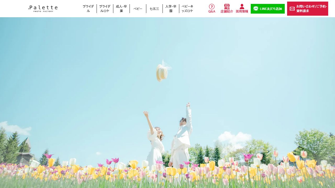Open the ブライダル menu item
The height and width of the screenshot is (188, 335).
pos(88,9)
